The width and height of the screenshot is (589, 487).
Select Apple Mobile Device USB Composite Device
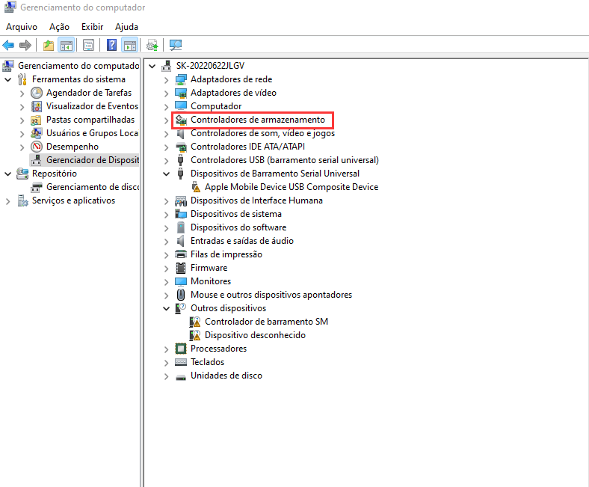coord(292,187)
